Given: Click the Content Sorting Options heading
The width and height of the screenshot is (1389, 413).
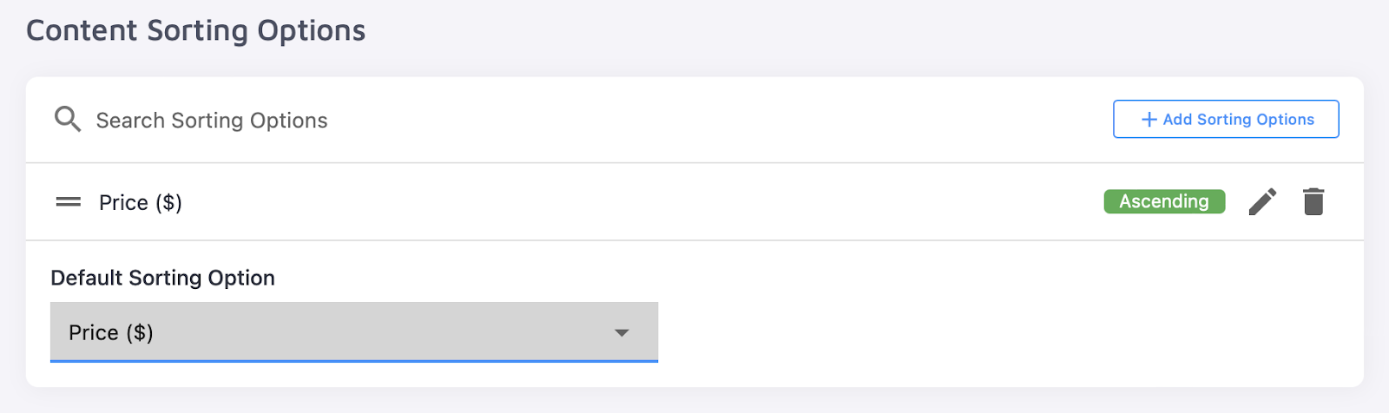Looking at the screenshot, I should click(195, 30).
